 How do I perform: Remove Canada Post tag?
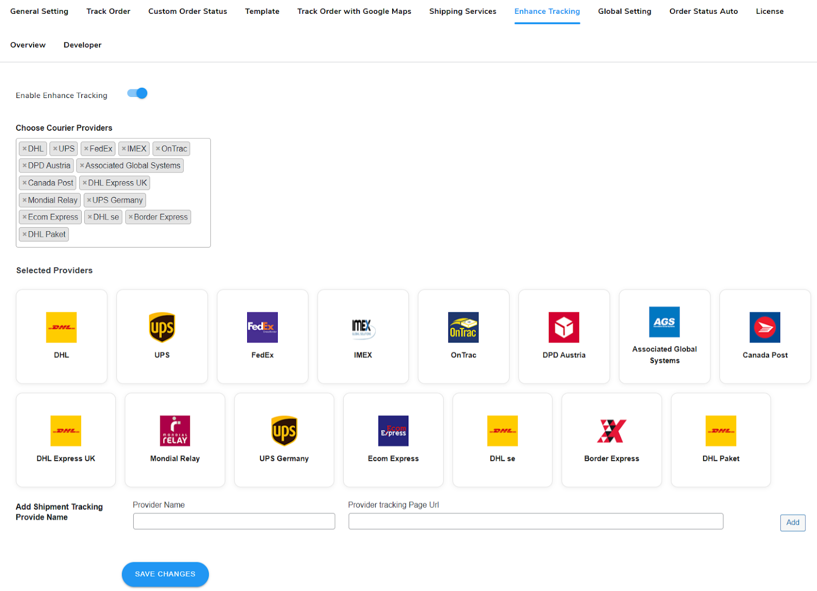tap(25, 183)
